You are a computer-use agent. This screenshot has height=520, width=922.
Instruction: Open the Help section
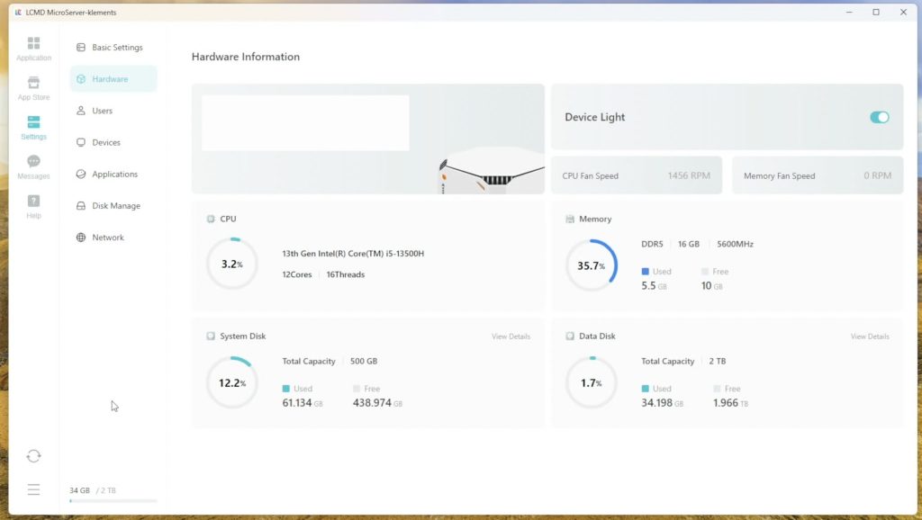coord(33,202)
